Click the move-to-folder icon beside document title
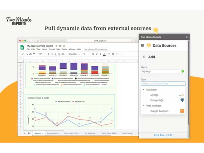 (60, 46)
